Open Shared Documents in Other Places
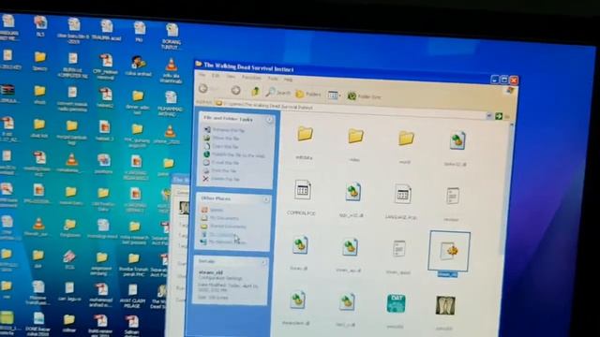The image size is (600, 337). point(224,227)
